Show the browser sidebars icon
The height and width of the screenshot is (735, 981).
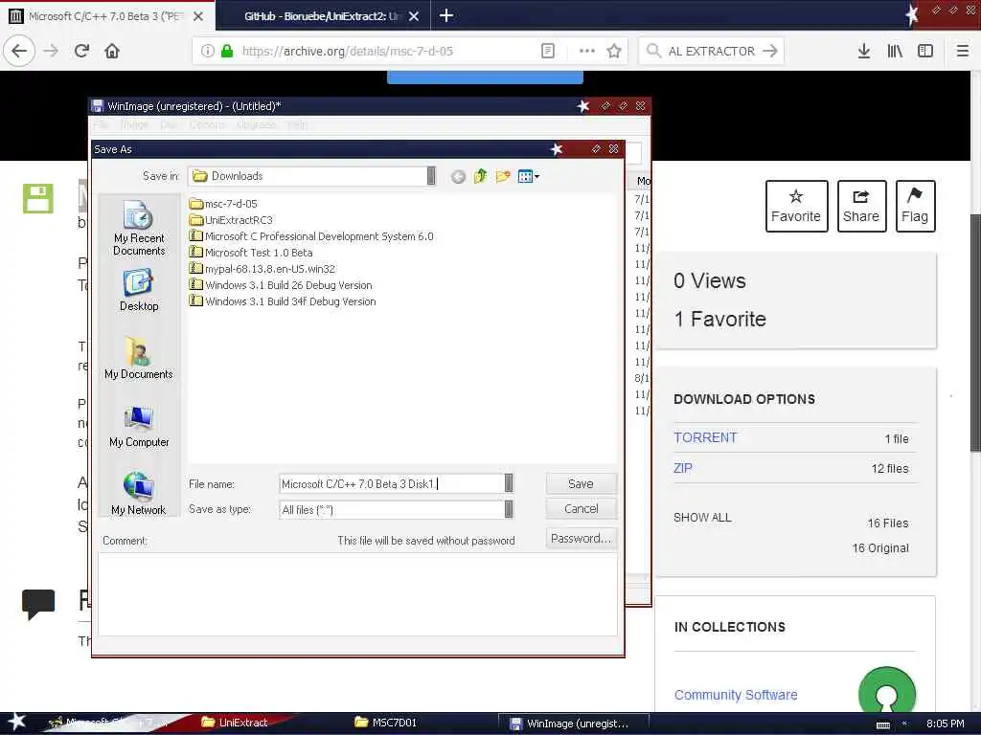click(925, 51)
